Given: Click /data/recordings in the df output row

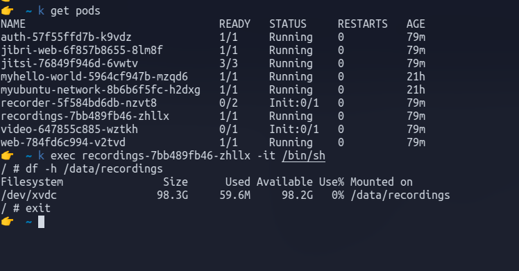Looking at the screenshot, I should click(x=400, y=195).
